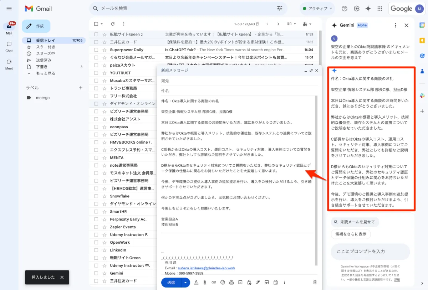Image resolution: width=428 pixels, height=290 pixels.
Task: Toggle the Gemini sparkle icon in header
Action: coord(368,9)
